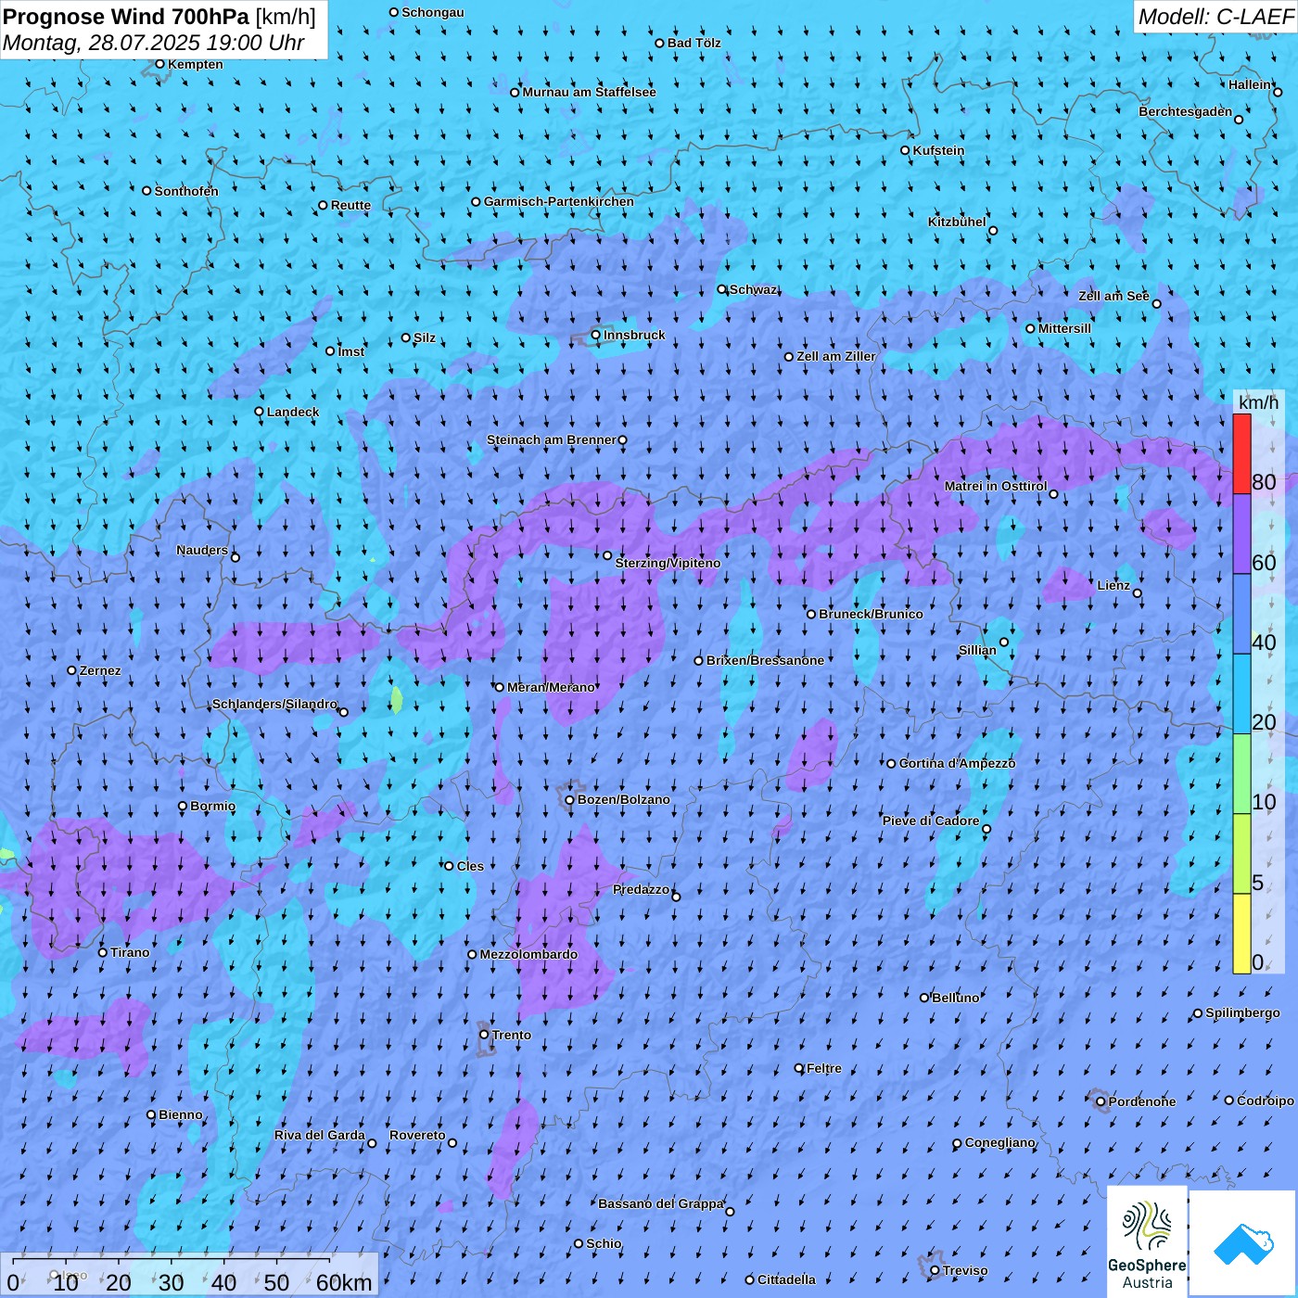
Task: Click the Lienz marker dot
Action: tap(1138, 593)
